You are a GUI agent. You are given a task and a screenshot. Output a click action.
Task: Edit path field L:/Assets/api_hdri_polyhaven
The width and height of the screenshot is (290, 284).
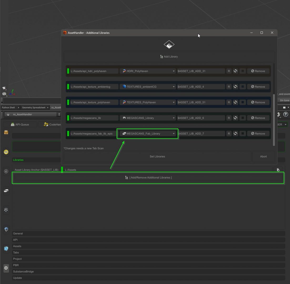coord(94,71)
